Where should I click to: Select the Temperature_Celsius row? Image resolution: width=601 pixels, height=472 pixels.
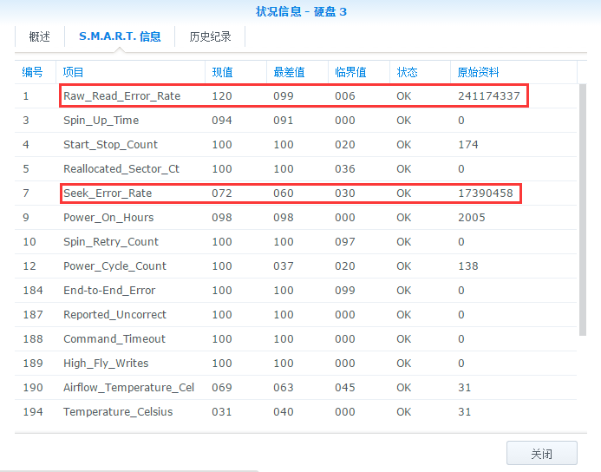(296, 412)
